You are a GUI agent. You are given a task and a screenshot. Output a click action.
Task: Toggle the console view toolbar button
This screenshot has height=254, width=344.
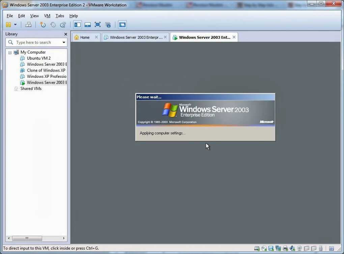(x=122, y=25)
